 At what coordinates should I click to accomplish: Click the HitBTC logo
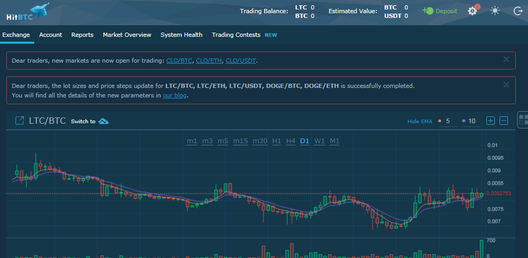[27, 12]
